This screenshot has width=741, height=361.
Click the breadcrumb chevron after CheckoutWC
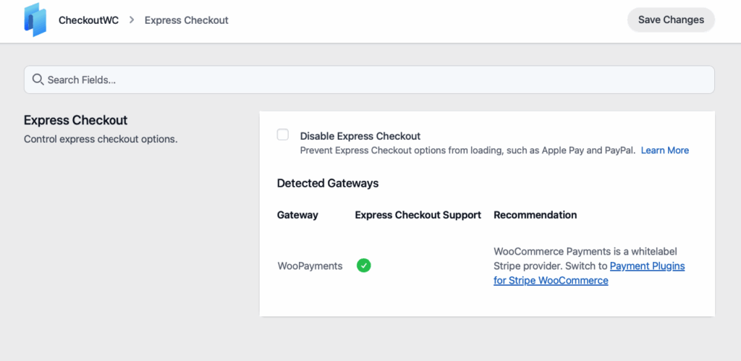click(132, 20)
